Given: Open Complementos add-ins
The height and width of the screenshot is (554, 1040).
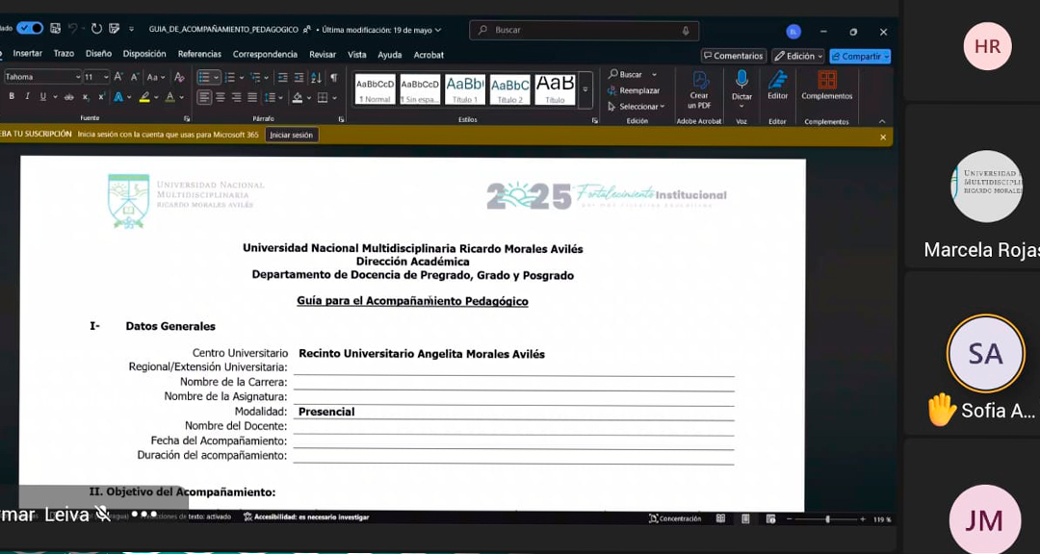Looking at the screenshot, I should coord(826,87).
